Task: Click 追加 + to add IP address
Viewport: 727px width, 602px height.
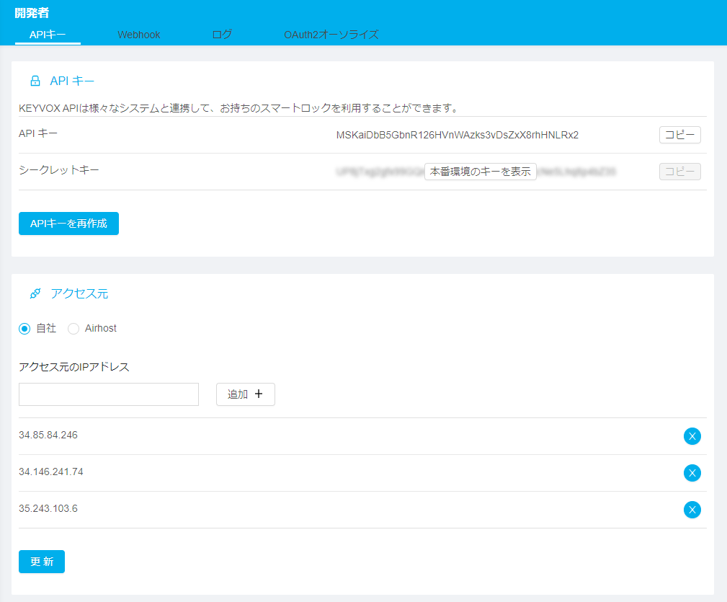Action: click(245, 394)
